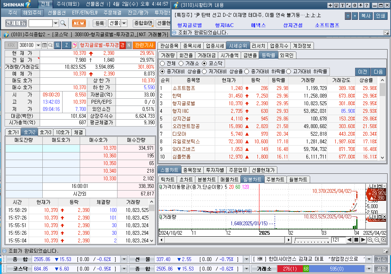Image resolution: width=391 pixels, height=274 pixels.
Task: Open the 투자자별 tab
Action: [x=215, y=170]
